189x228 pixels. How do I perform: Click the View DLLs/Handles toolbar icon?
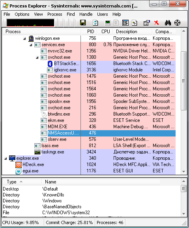135,23
